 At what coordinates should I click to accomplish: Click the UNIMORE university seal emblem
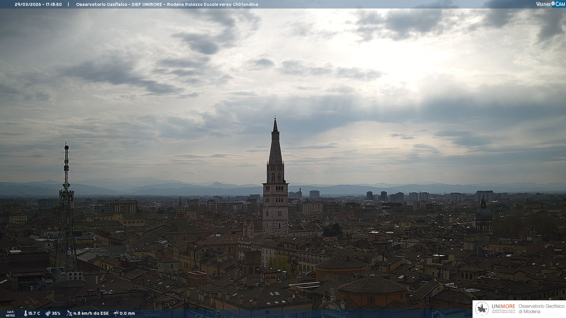(x=482, y=309)
